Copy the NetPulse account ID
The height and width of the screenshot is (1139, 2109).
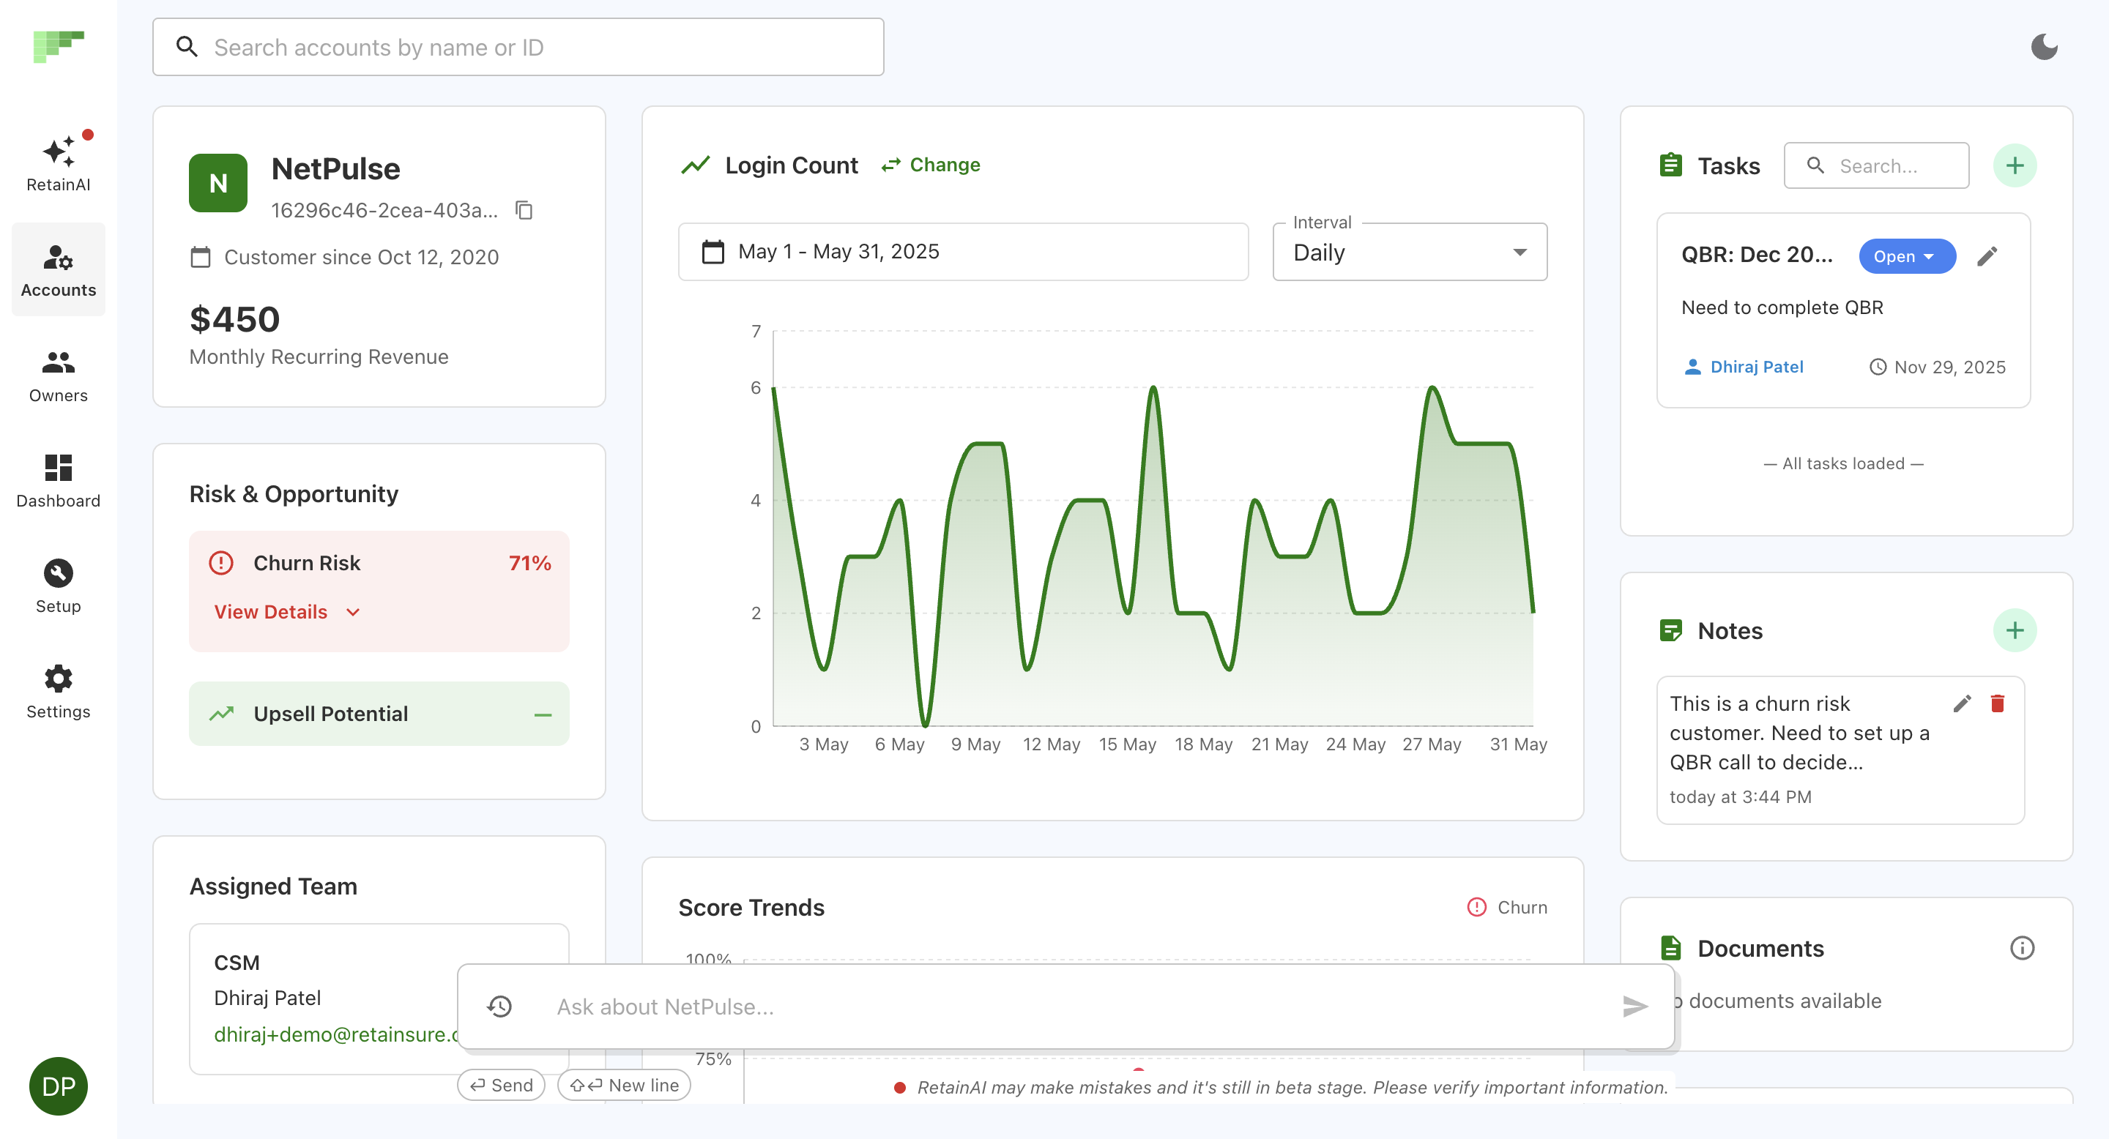tap(524, 210)
